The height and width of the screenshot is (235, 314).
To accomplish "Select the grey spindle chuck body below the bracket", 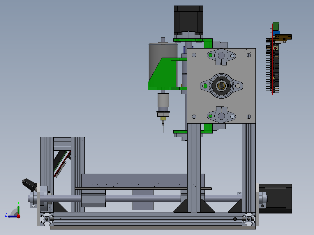I will pos(163,100).
